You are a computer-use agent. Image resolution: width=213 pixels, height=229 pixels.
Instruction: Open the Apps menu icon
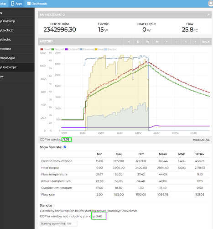(13, 4)
